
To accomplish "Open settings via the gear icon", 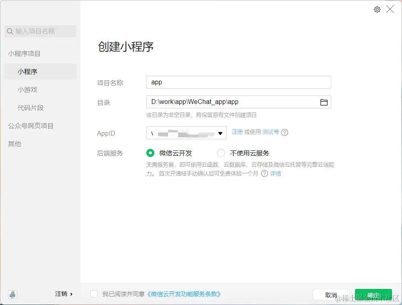I will coord(377,10).
